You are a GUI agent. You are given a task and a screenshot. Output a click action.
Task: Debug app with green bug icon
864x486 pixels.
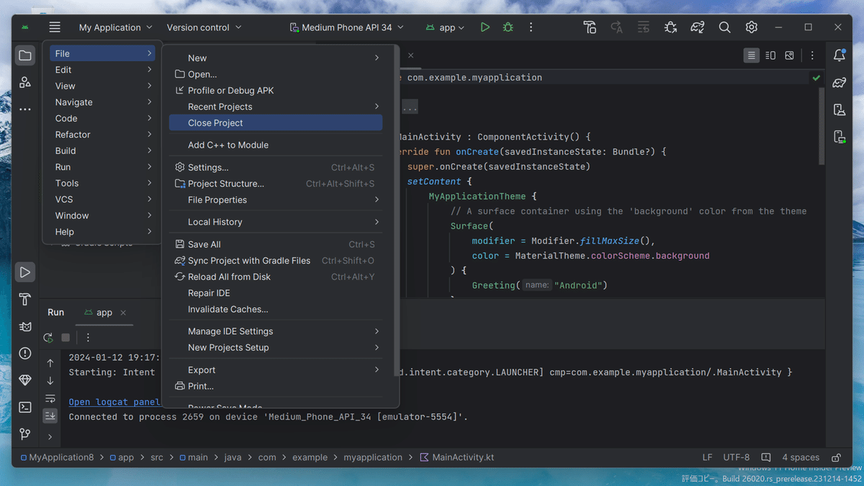508,27
